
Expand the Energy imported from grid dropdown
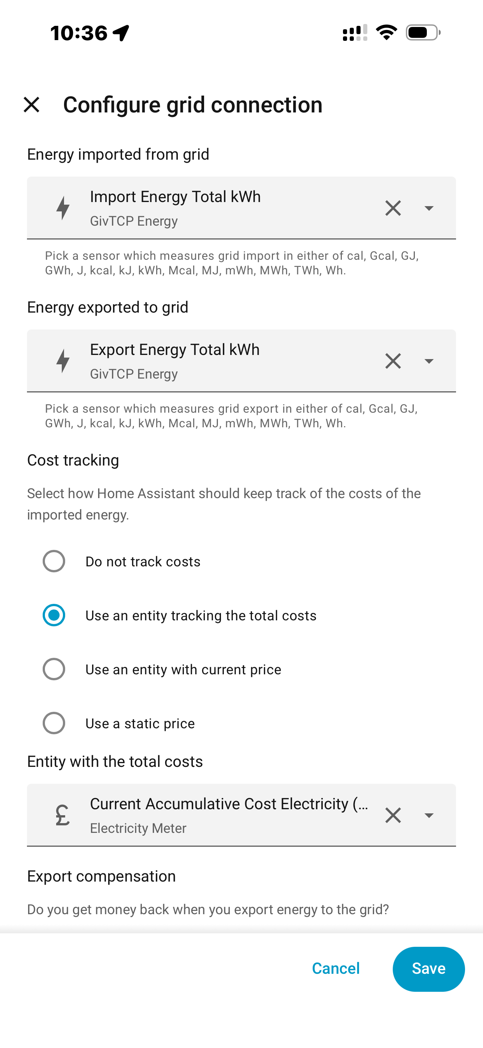coord(428,208)
